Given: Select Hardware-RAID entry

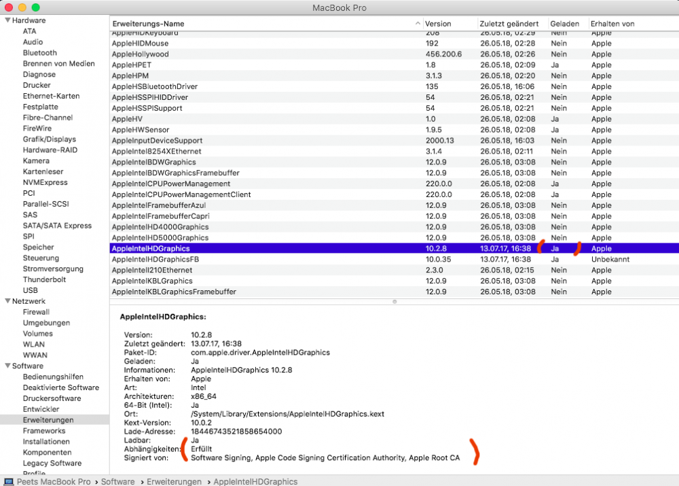Looking at the screenshot, I should click(x=50, y=150).
